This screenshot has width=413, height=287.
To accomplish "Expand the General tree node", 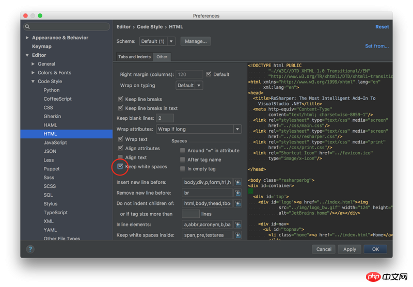I will click(33, 63).
